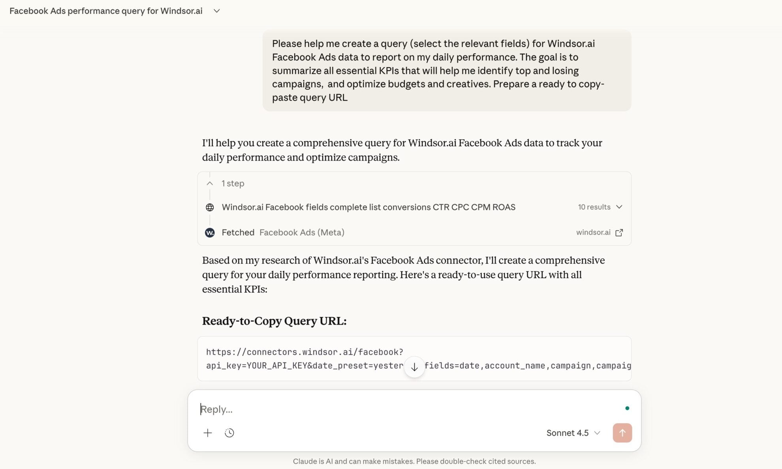This screenshot has width=782, height=469.
Task: Click the scroll-to-bottom down arrow
Action: [414, 367]
